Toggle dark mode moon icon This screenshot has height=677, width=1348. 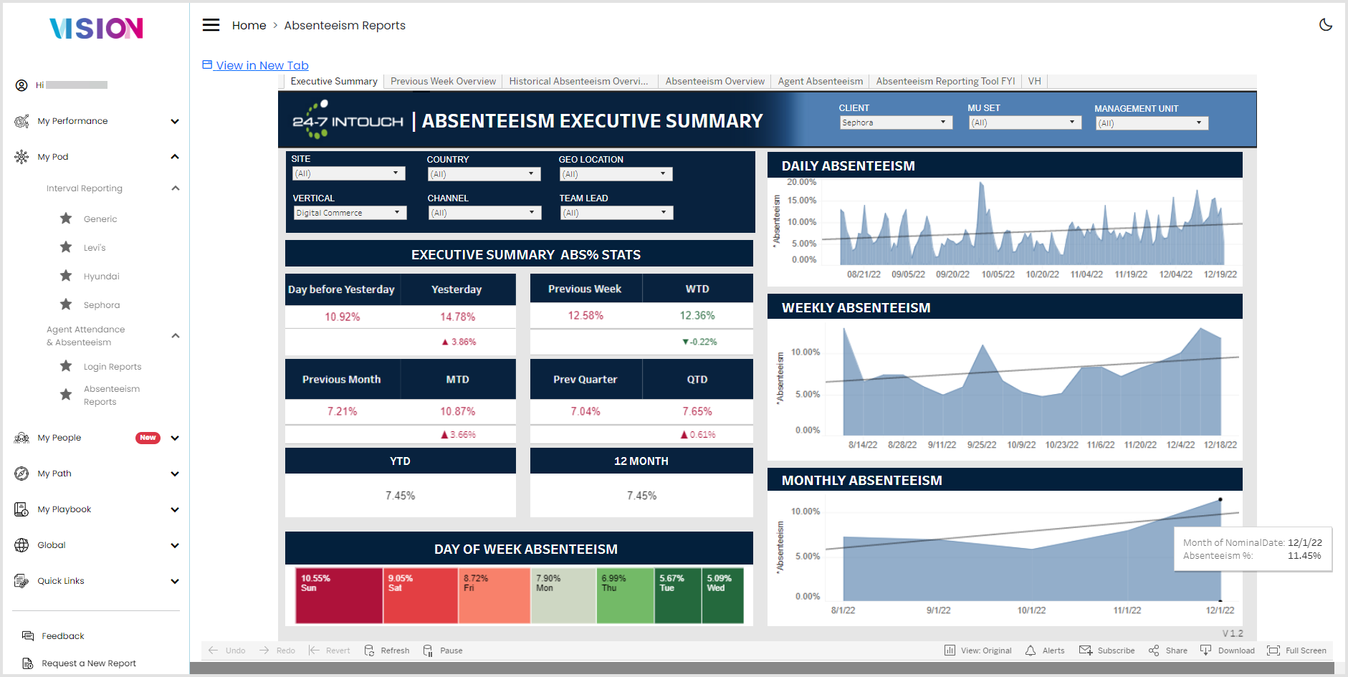coord(1326,24)
